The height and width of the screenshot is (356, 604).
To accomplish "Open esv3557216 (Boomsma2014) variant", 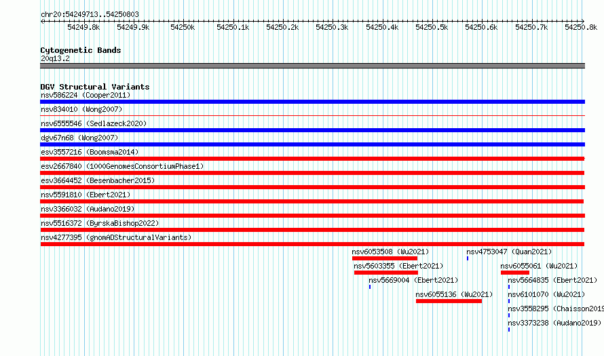I will [90, 152].
